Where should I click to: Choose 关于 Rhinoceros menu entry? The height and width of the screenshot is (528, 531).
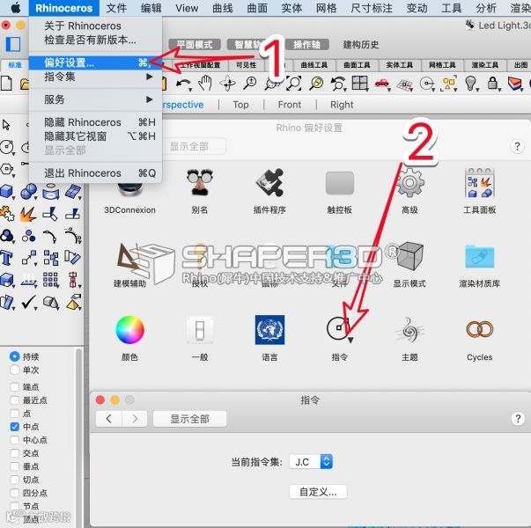[95, 26]
